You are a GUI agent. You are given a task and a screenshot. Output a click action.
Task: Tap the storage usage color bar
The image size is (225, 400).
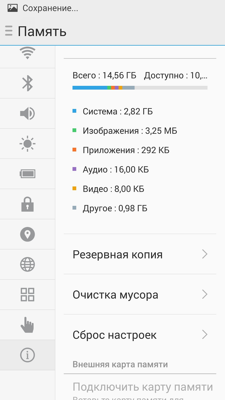point(140,88)
